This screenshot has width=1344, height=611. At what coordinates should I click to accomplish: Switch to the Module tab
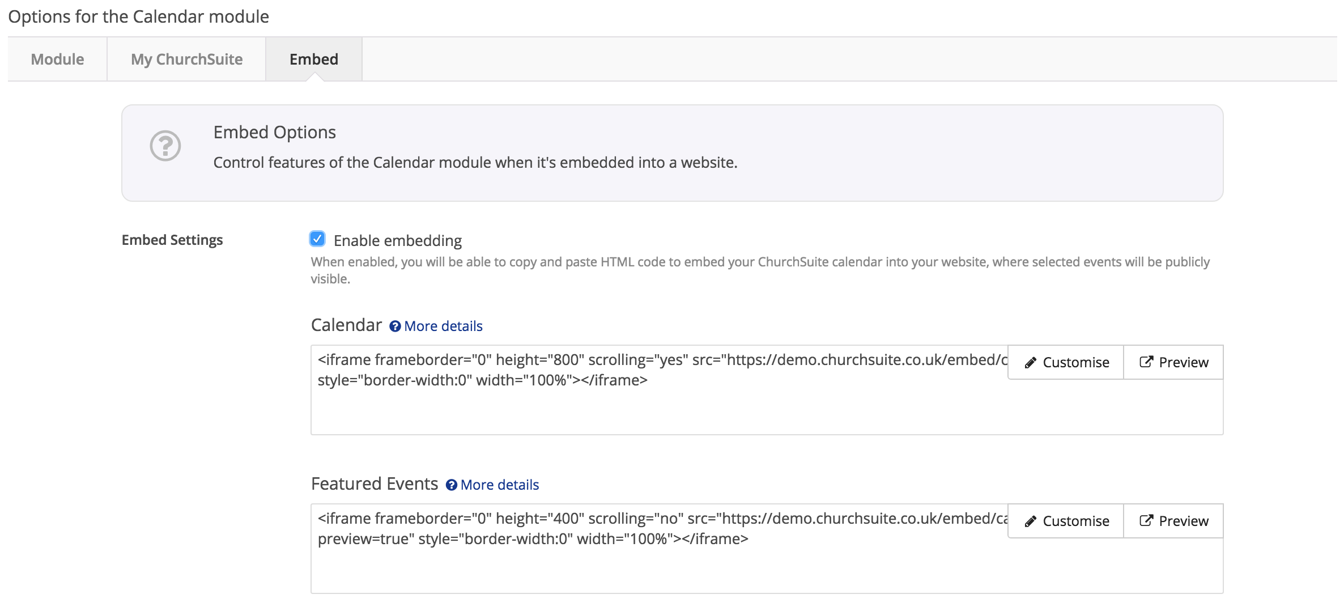point(57,60)
